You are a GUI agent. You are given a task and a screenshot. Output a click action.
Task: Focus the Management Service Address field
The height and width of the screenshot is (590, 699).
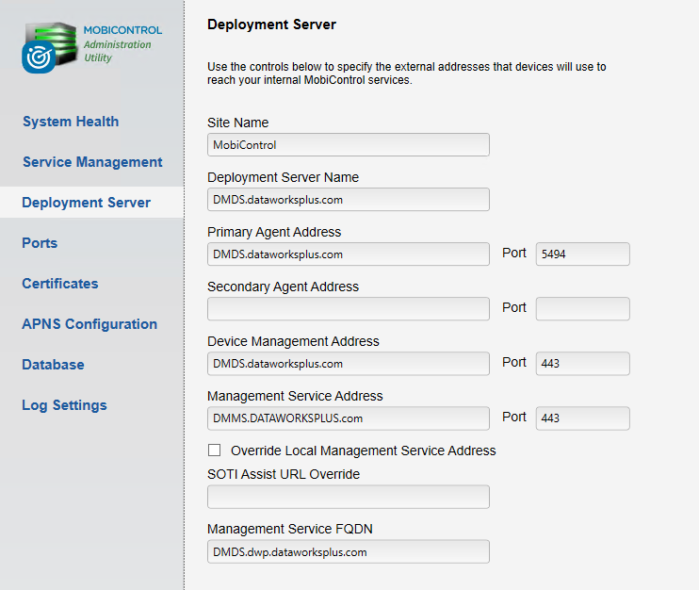[348, 418]
